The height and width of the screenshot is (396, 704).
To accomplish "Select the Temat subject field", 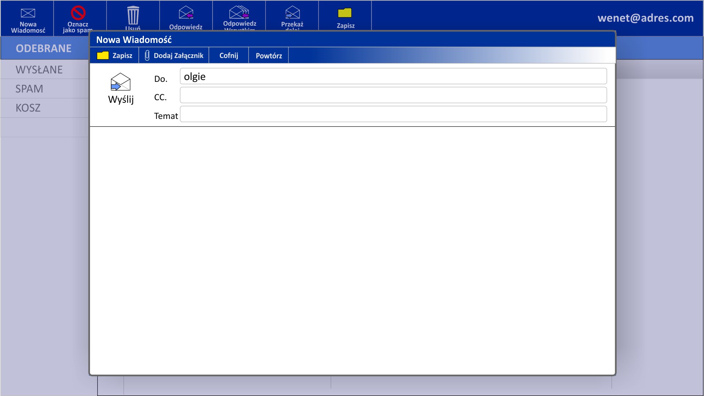I will 393,114.
